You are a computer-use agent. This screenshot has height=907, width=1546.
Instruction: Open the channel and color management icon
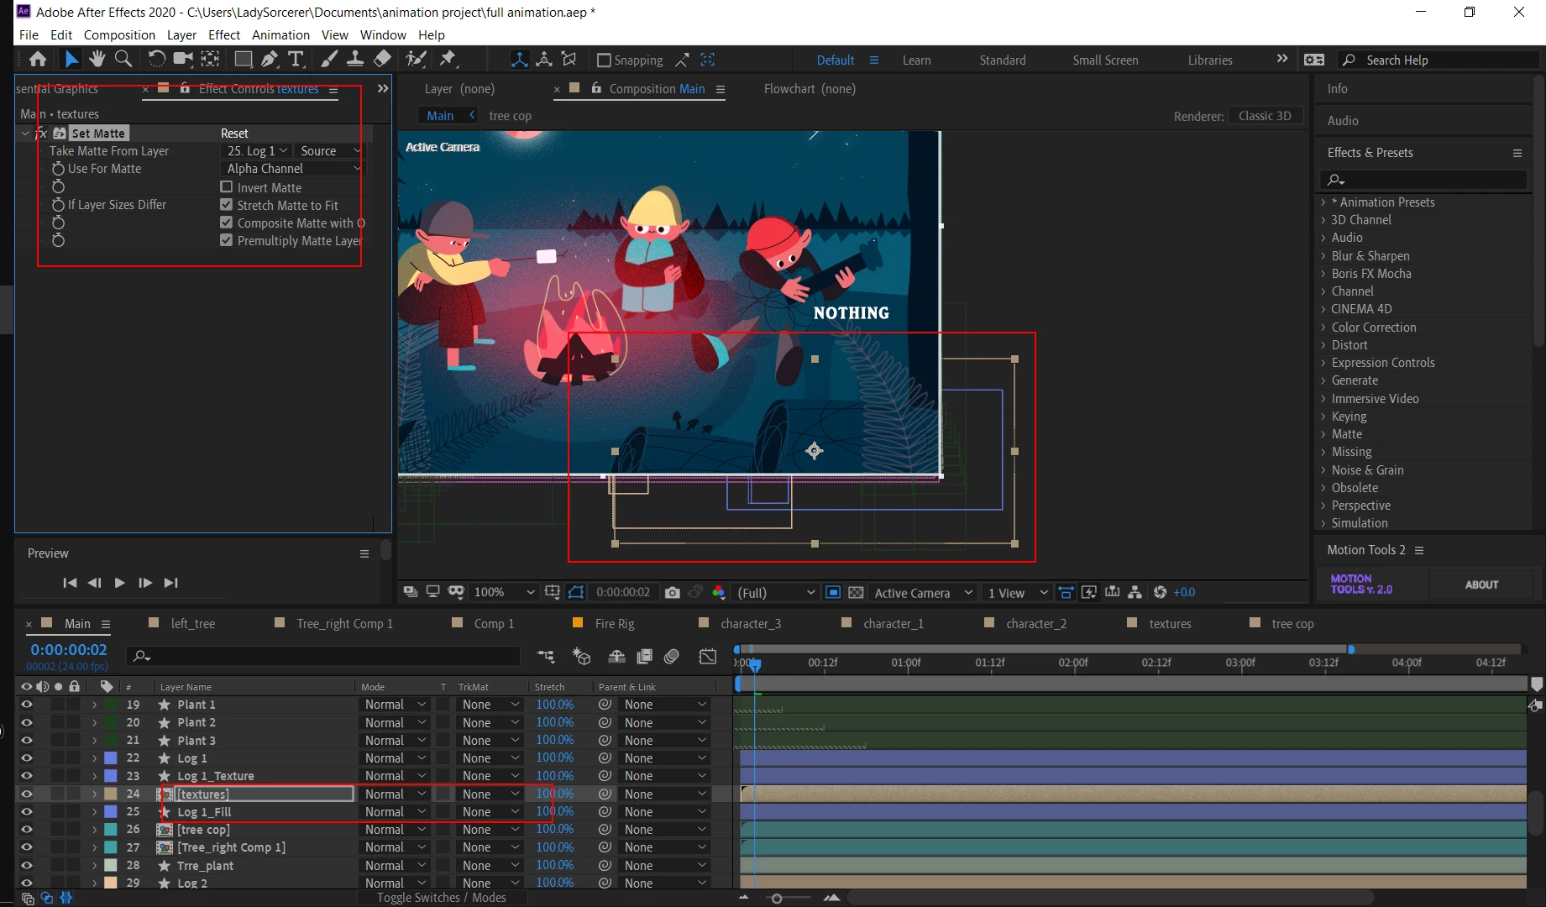(x=719, y=592)
